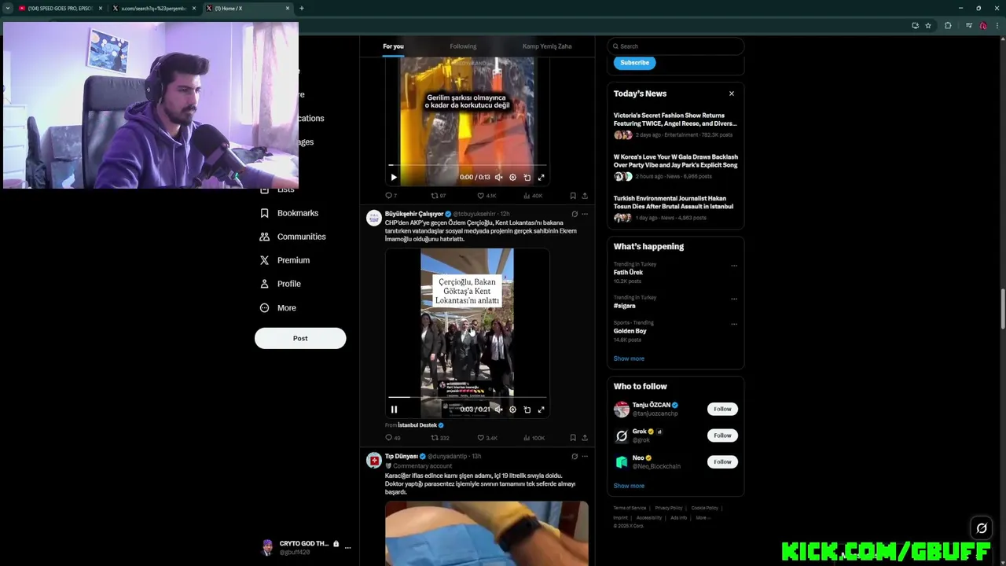Open more options on Büyükşehir Çalışıyor post
This screenshot has height=566, width=1006.
click(x=584, y=214)
